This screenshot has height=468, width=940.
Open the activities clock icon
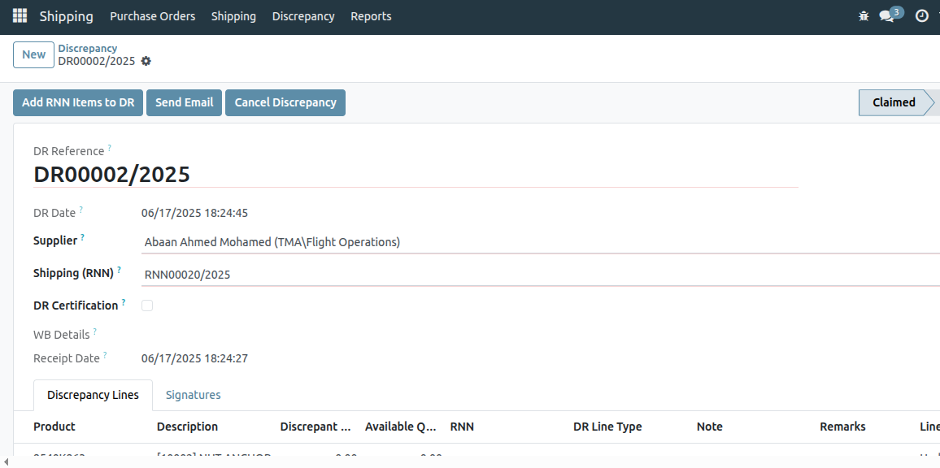pos(922,16)
